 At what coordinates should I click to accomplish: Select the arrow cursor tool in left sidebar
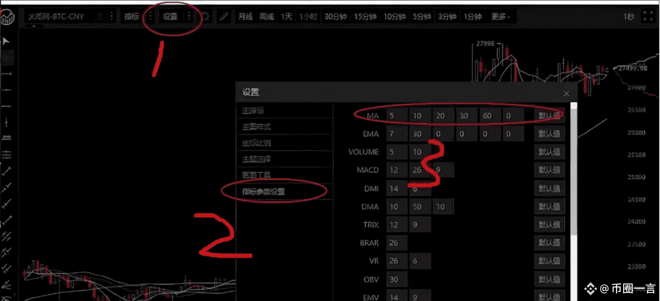point(6,41)
